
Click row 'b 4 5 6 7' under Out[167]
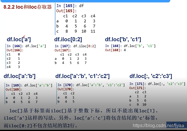[x=71, y=63]
